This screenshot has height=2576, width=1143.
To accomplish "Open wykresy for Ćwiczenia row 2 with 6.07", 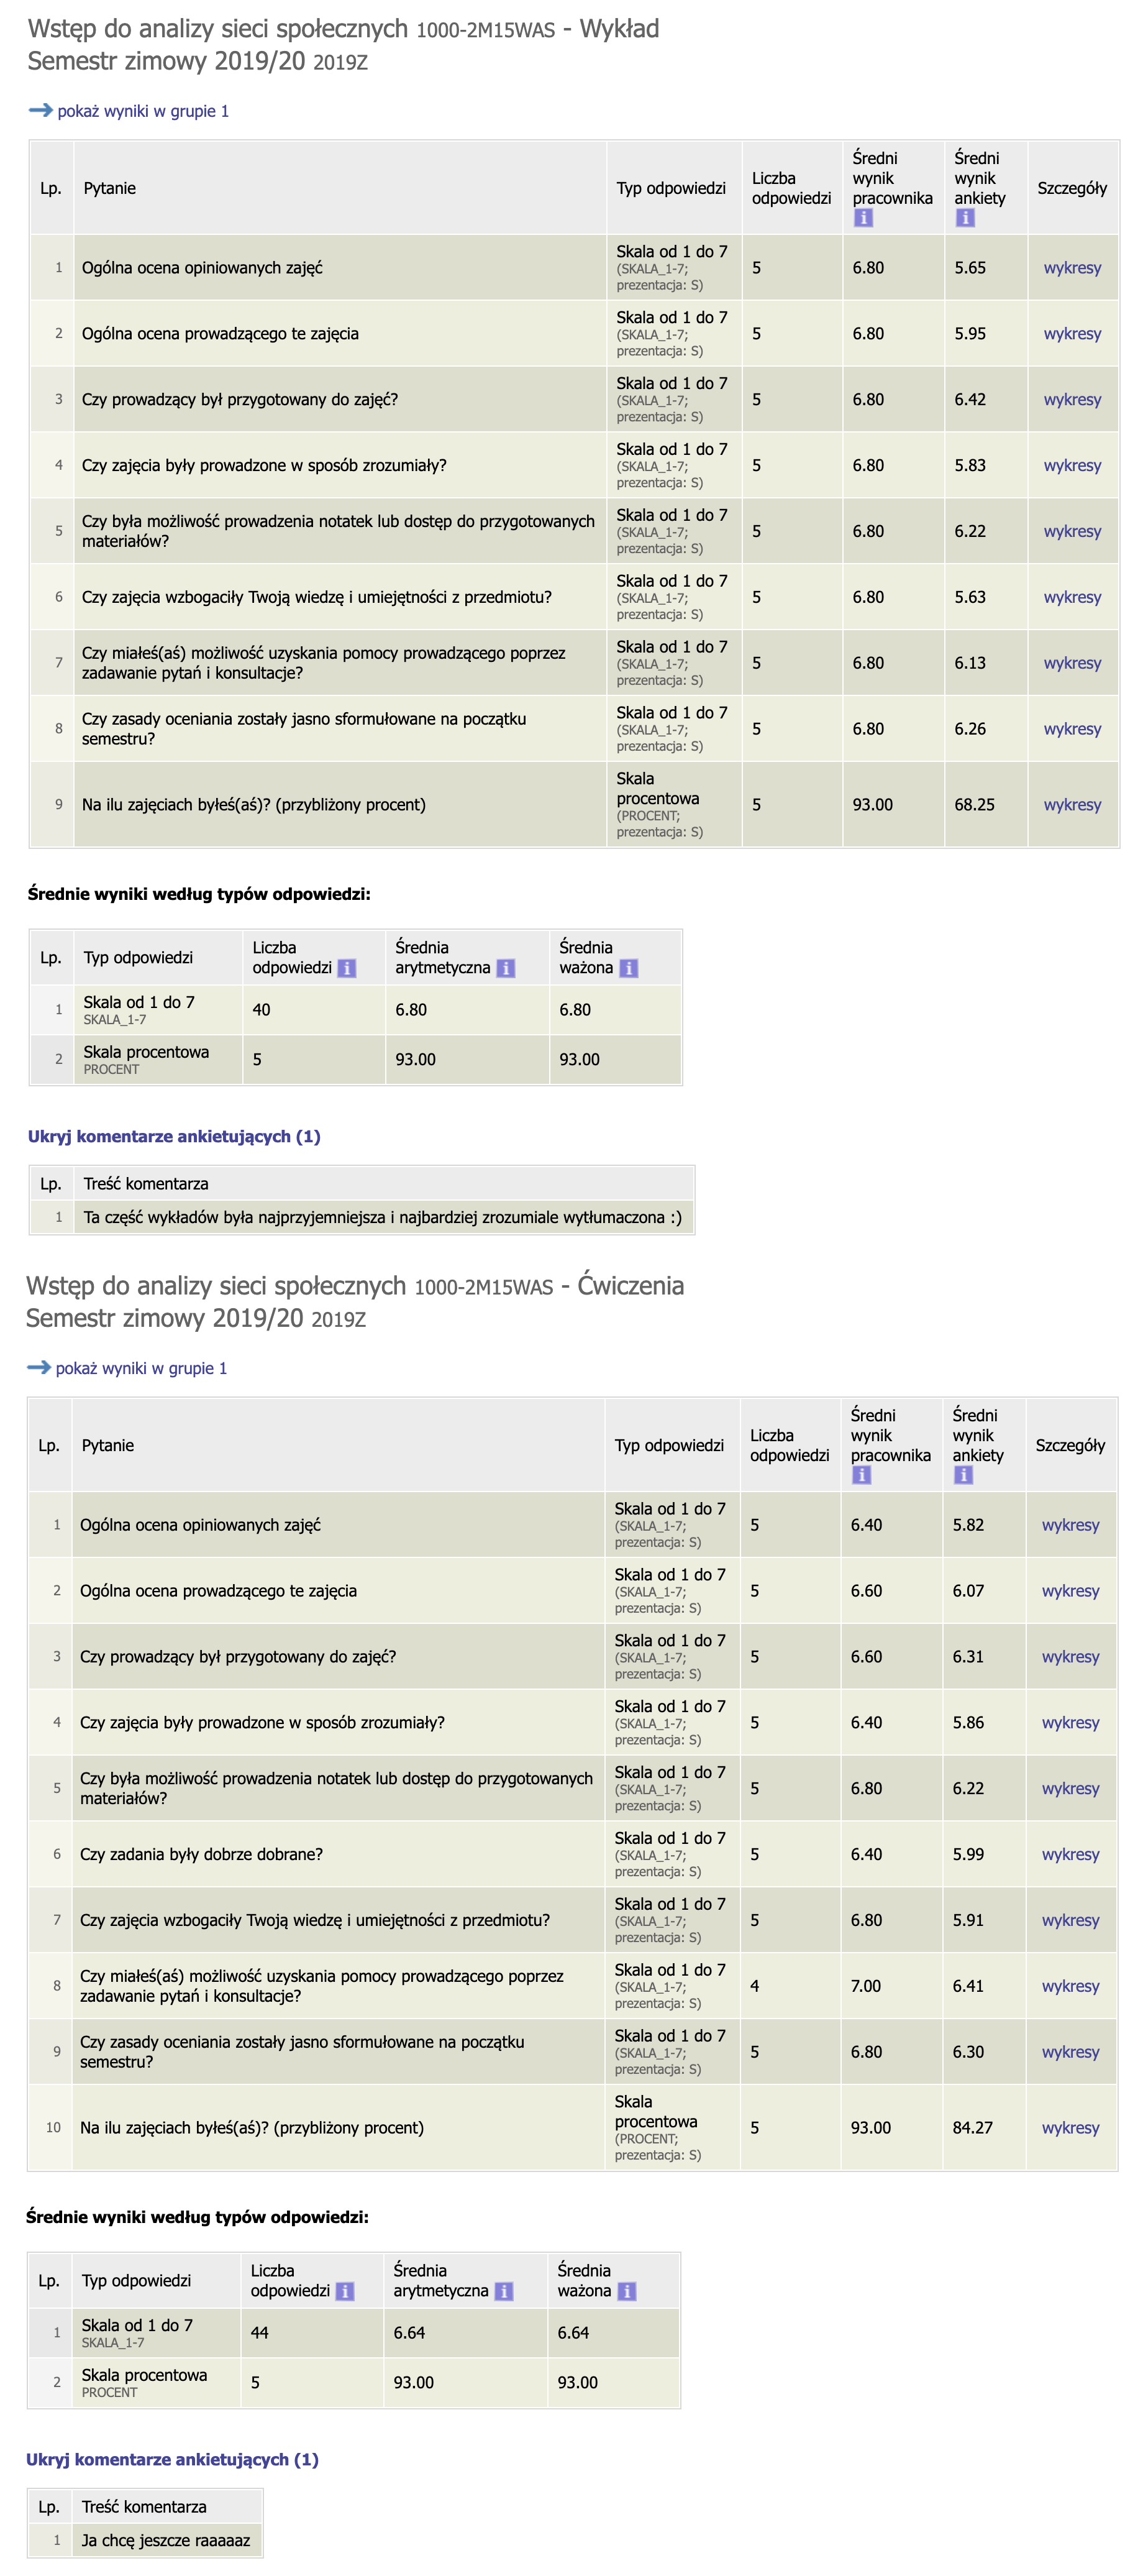I will (1070, 1591).
